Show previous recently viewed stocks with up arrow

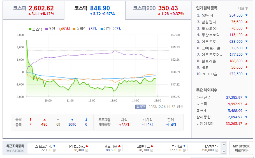click(x=224, y=144)
